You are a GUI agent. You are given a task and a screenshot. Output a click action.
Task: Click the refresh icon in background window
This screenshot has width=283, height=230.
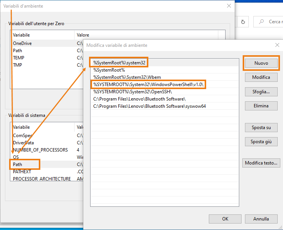point(243,22)
